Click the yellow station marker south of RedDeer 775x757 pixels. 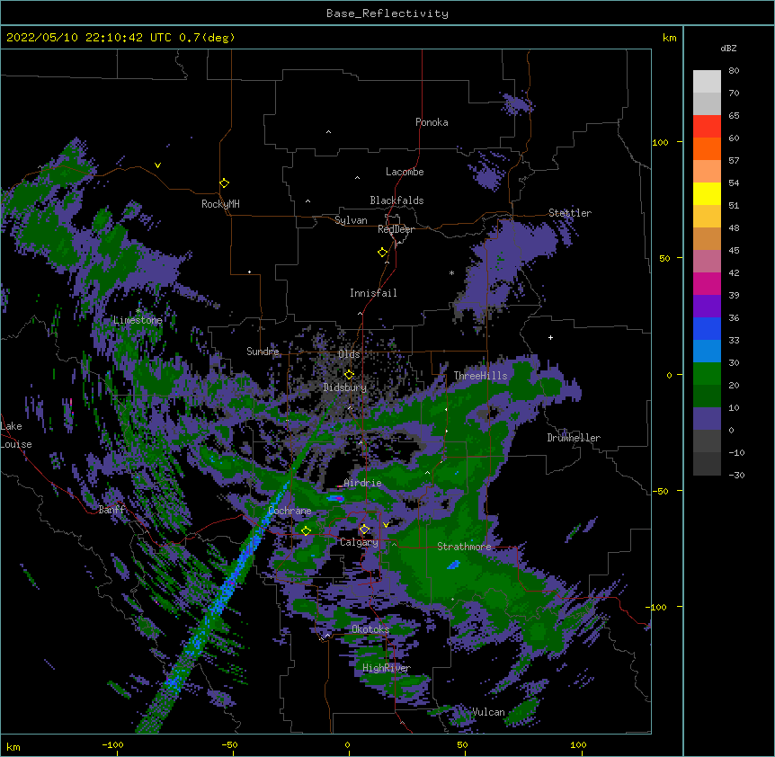pyautogui.click(x=382, y=253)
